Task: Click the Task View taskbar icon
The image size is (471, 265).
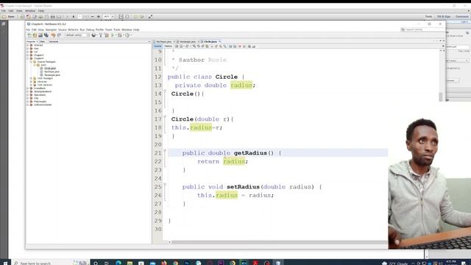Action: (x=107, y=263)
